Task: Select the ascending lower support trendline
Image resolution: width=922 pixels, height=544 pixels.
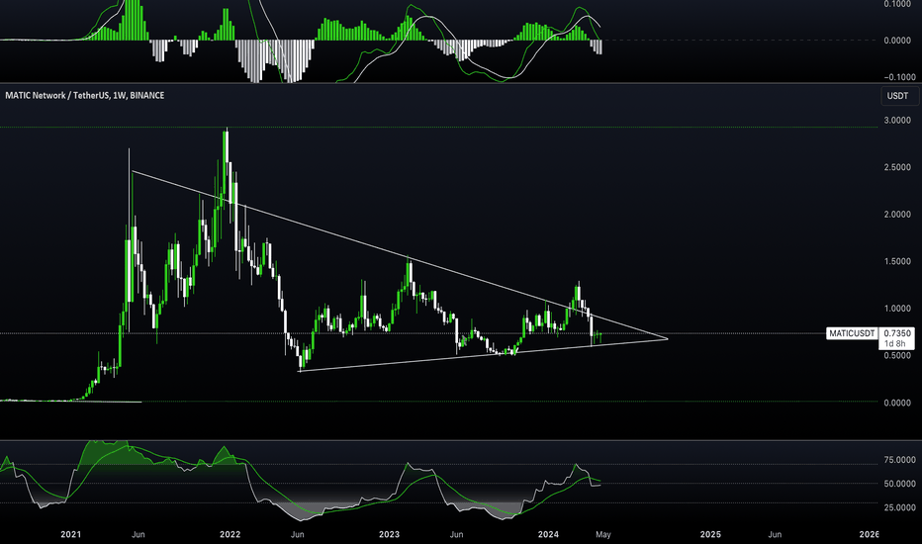Action: click(x=484, y=355)
